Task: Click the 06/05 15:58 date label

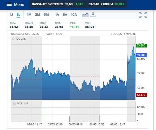Action: [97, 124]
